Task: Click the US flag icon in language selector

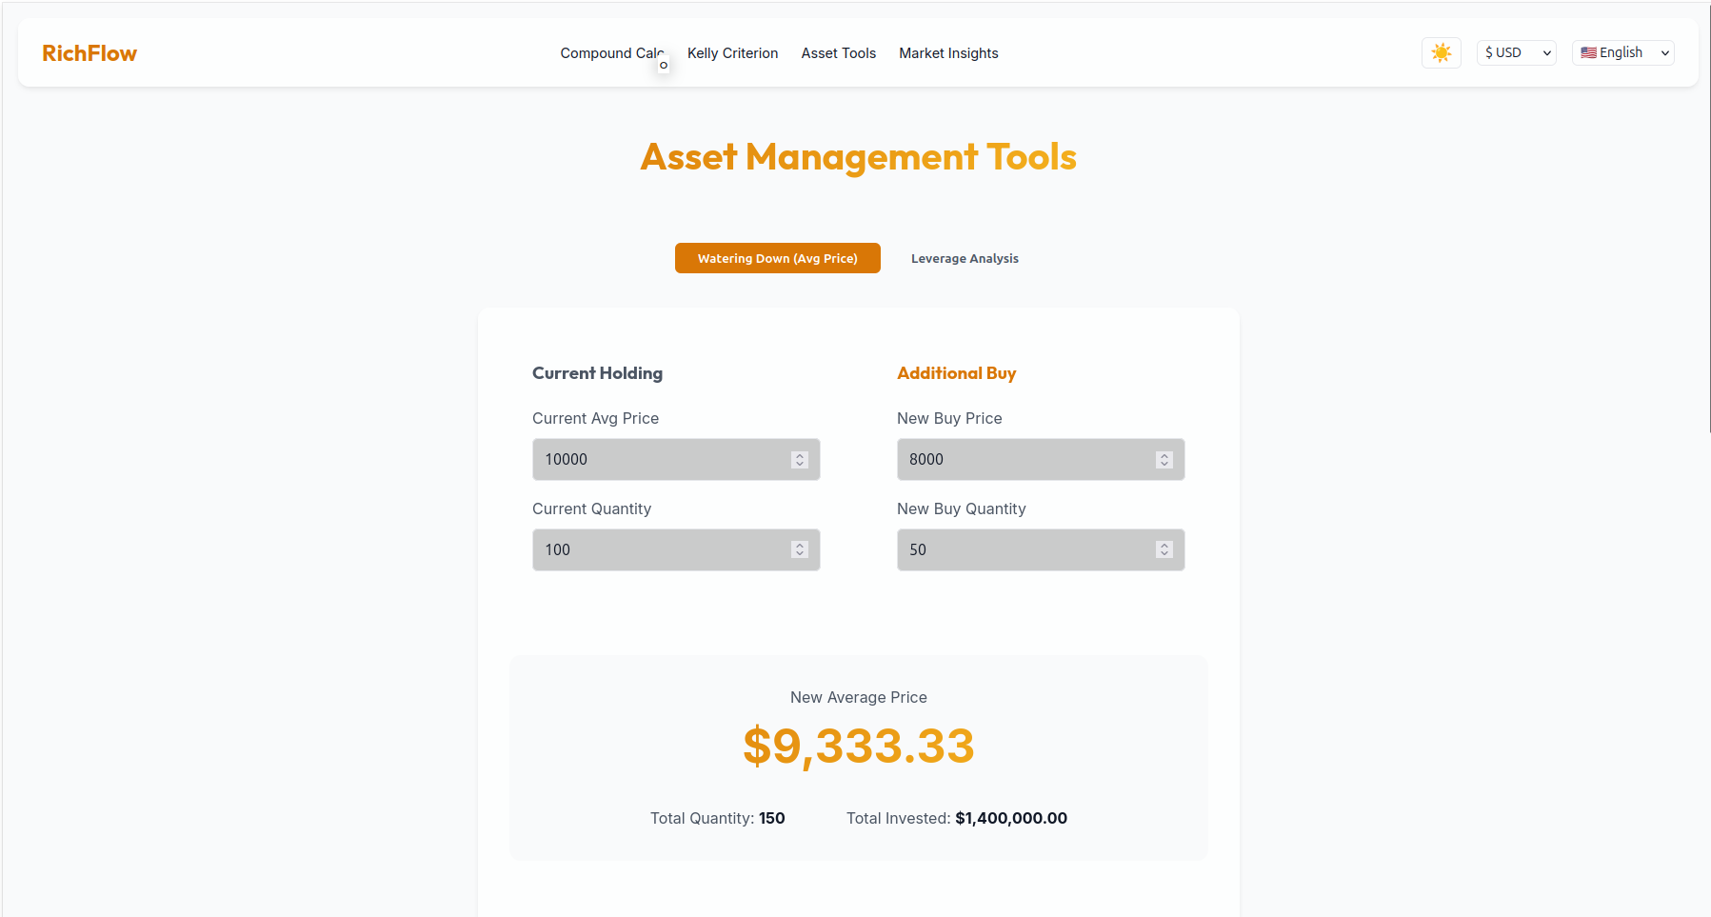Action: [1586, 52]
